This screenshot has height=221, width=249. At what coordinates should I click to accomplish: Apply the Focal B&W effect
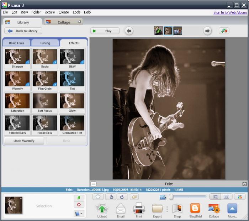point(45,125)
